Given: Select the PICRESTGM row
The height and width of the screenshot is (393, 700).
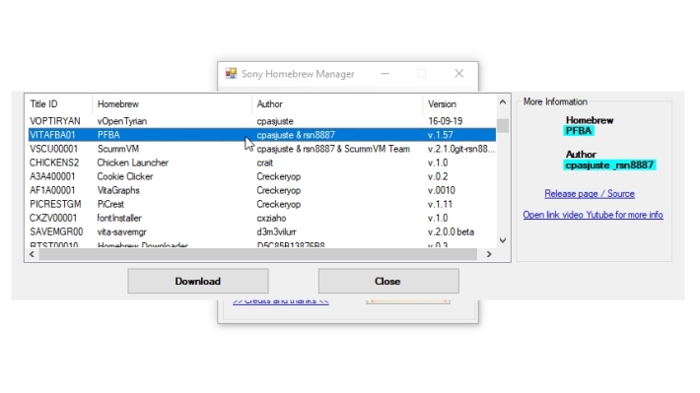Looking at the screenshot, I should [262, 204].
